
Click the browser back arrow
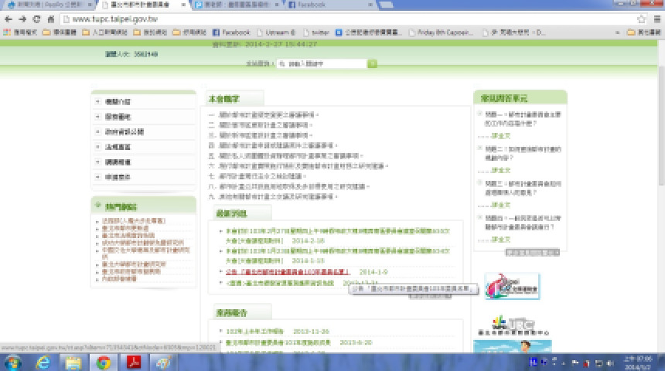(x=8, y=19)
